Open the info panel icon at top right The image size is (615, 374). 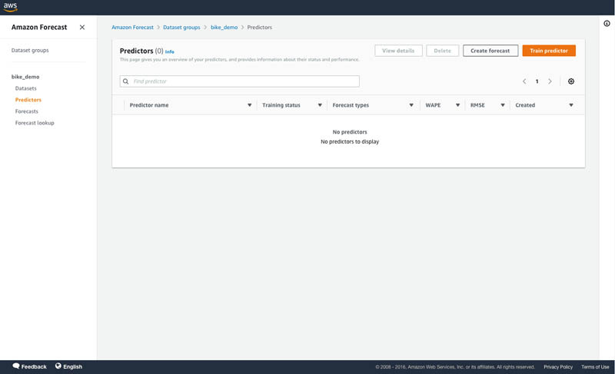tap(607, 24)
